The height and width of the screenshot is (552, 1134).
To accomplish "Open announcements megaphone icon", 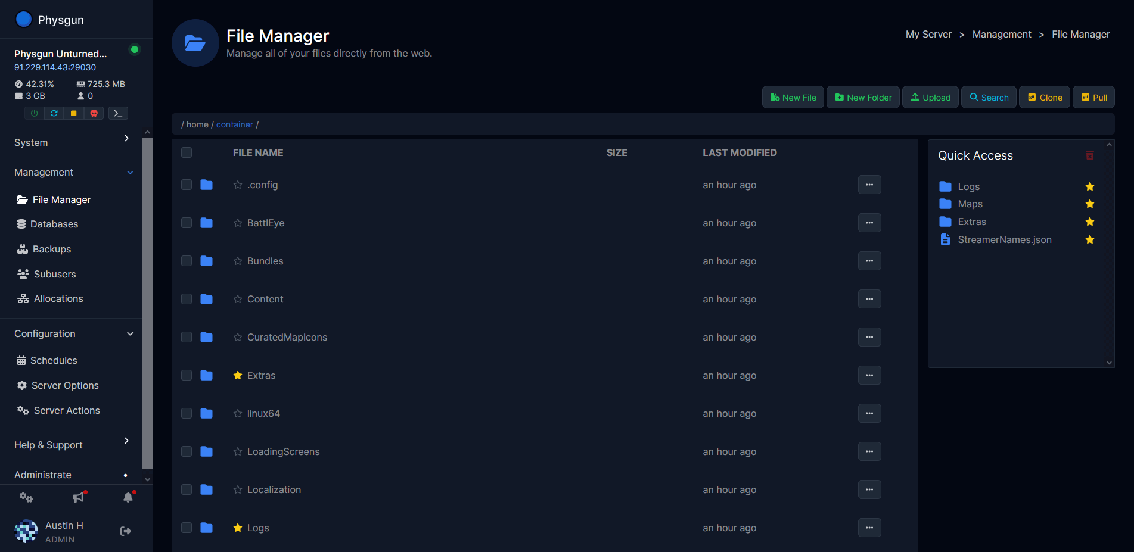I will pos(78,497).
